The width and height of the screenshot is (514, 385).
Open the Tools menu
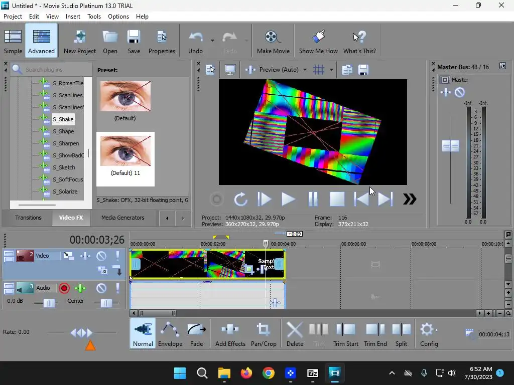(94, 17)
